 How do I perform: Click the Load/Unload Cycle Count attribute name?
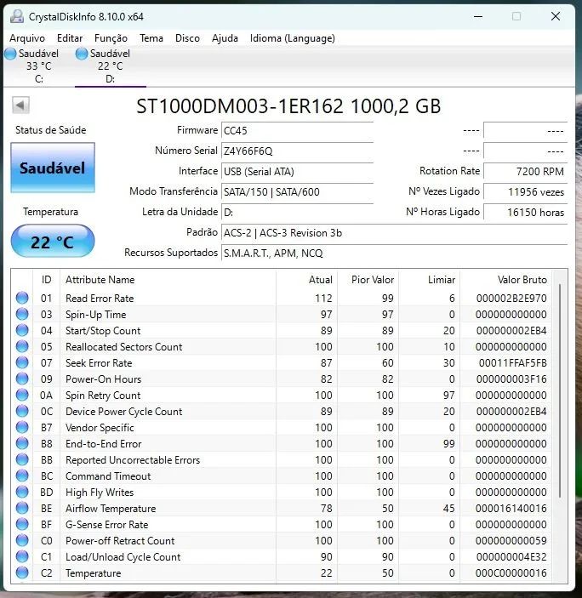point(123,557)
